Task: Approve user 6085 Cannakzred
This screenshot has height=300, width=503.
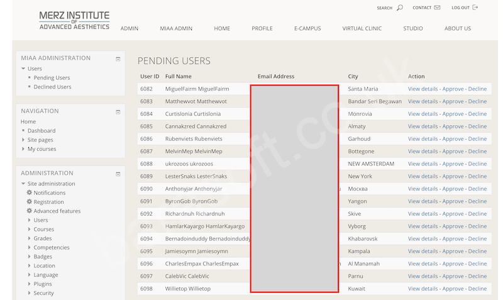Action: pos(453,126)
